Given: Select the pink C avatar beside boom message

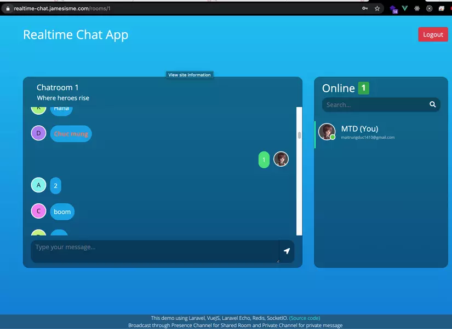Looking at the screenshot, I should 38,211.
